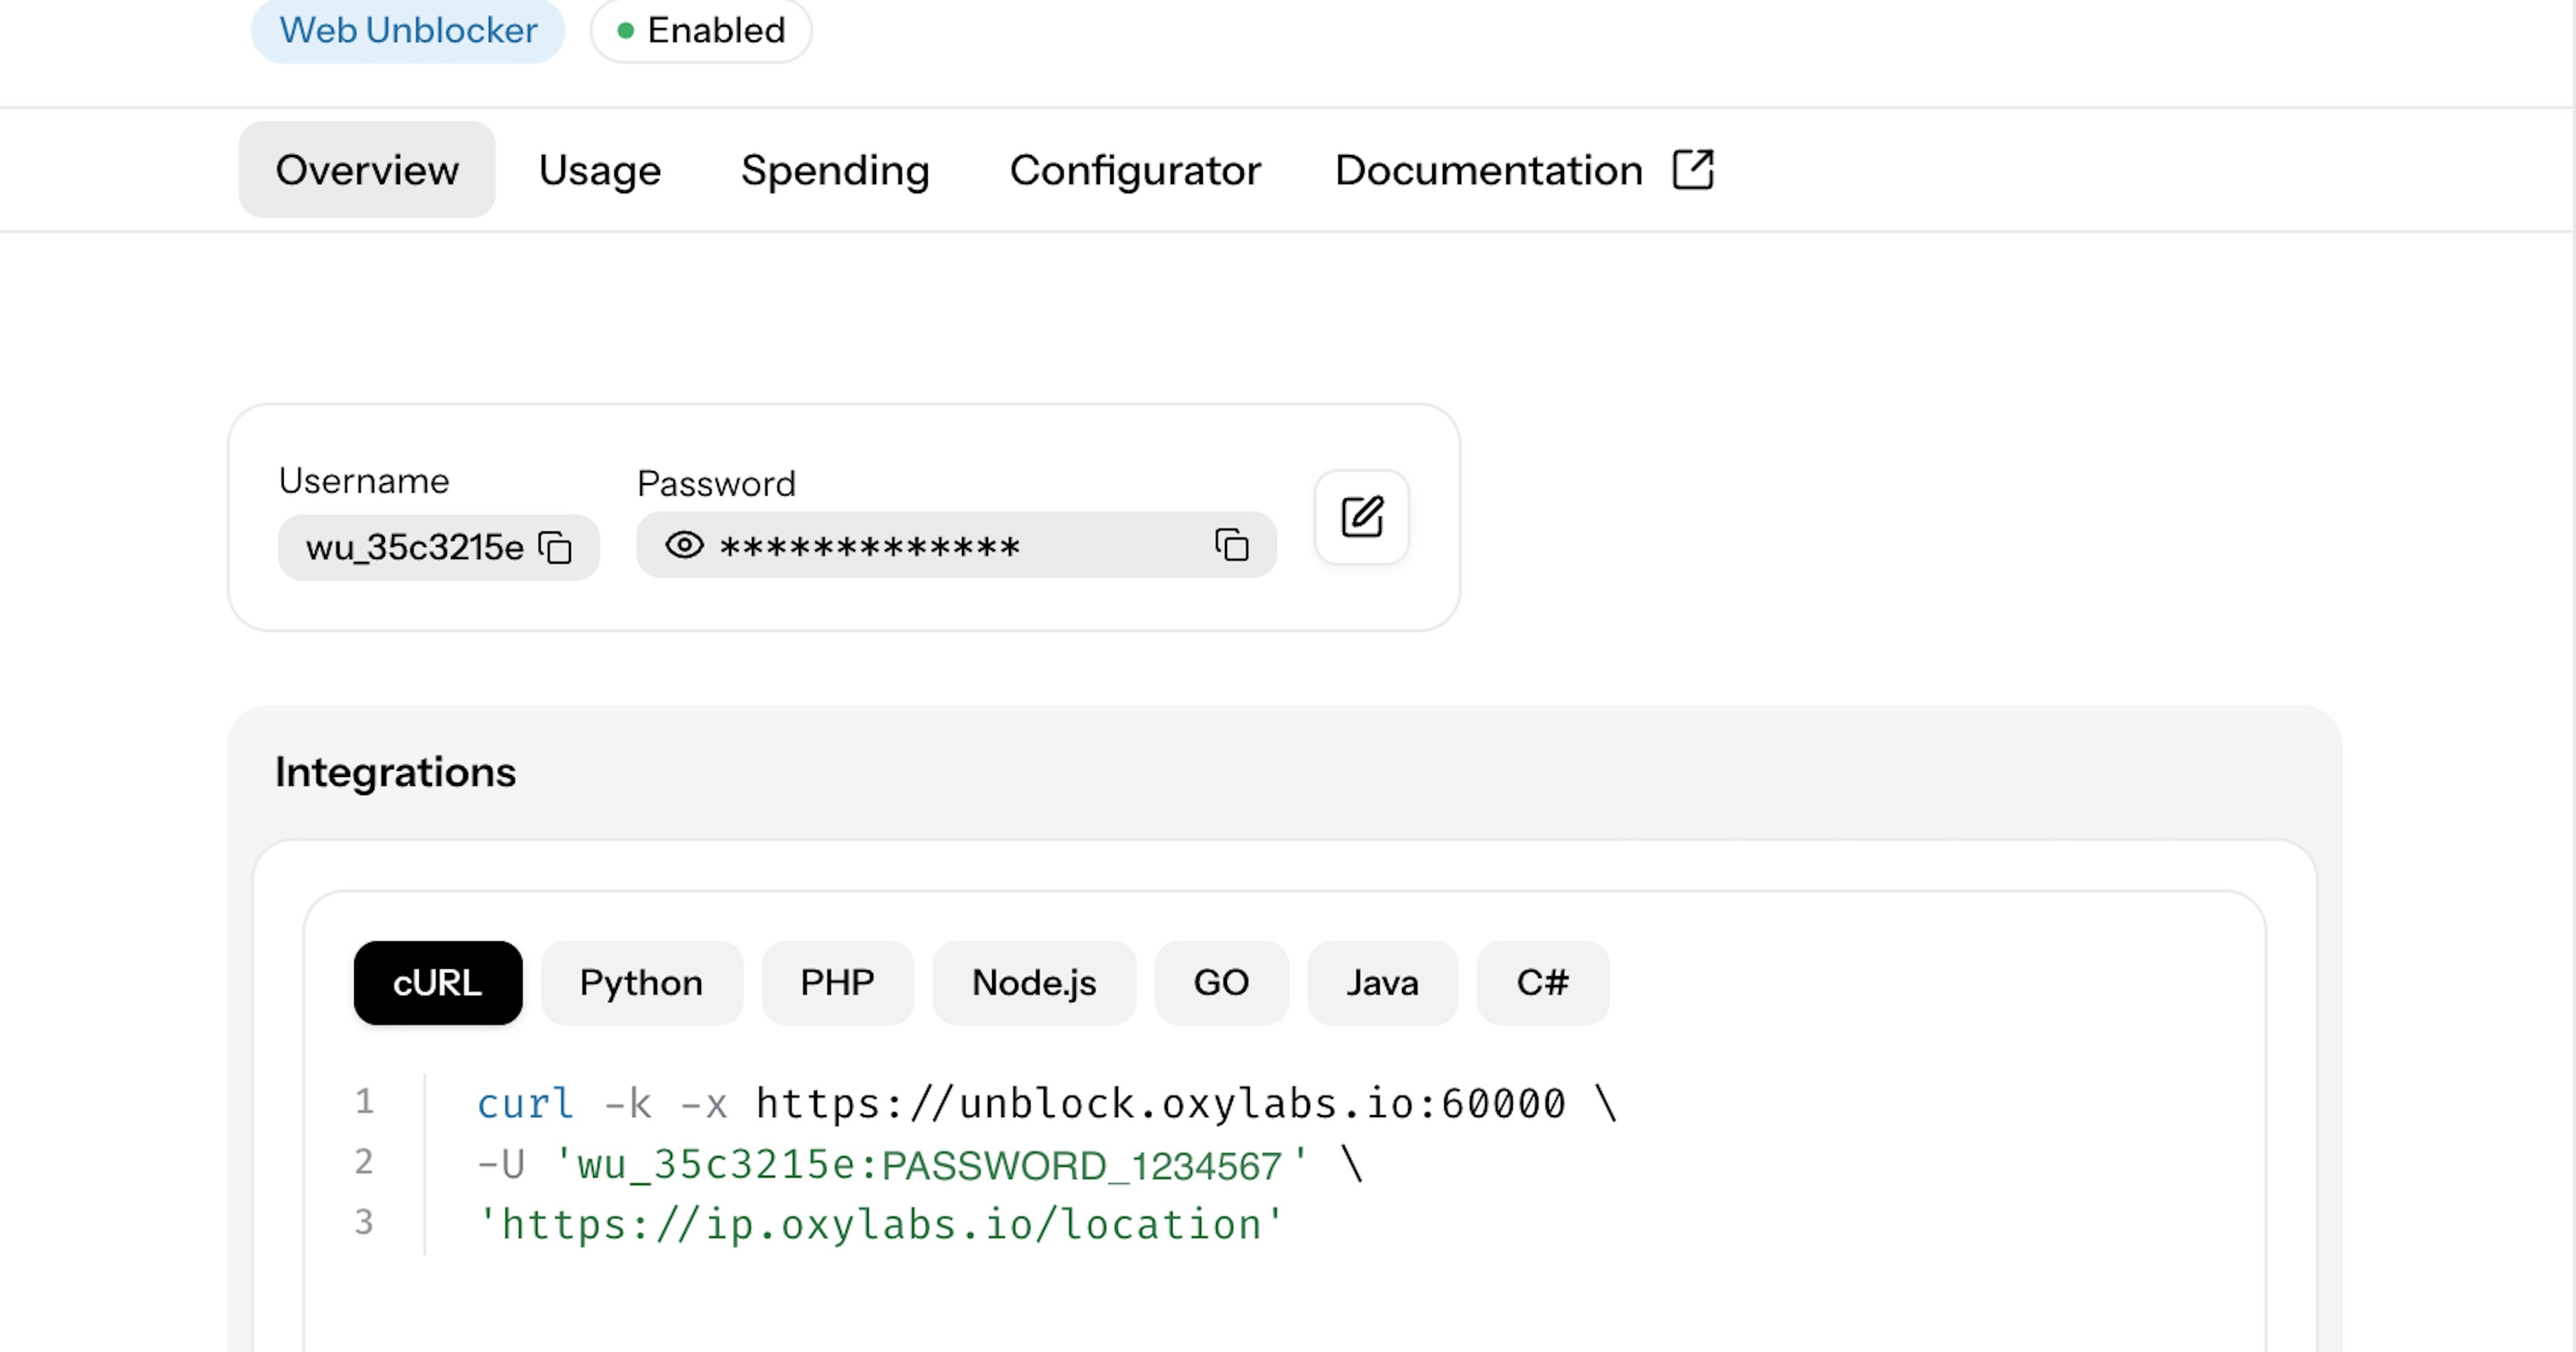
Task: Copy the username wu_35c3215e
Action: point(555,547)
